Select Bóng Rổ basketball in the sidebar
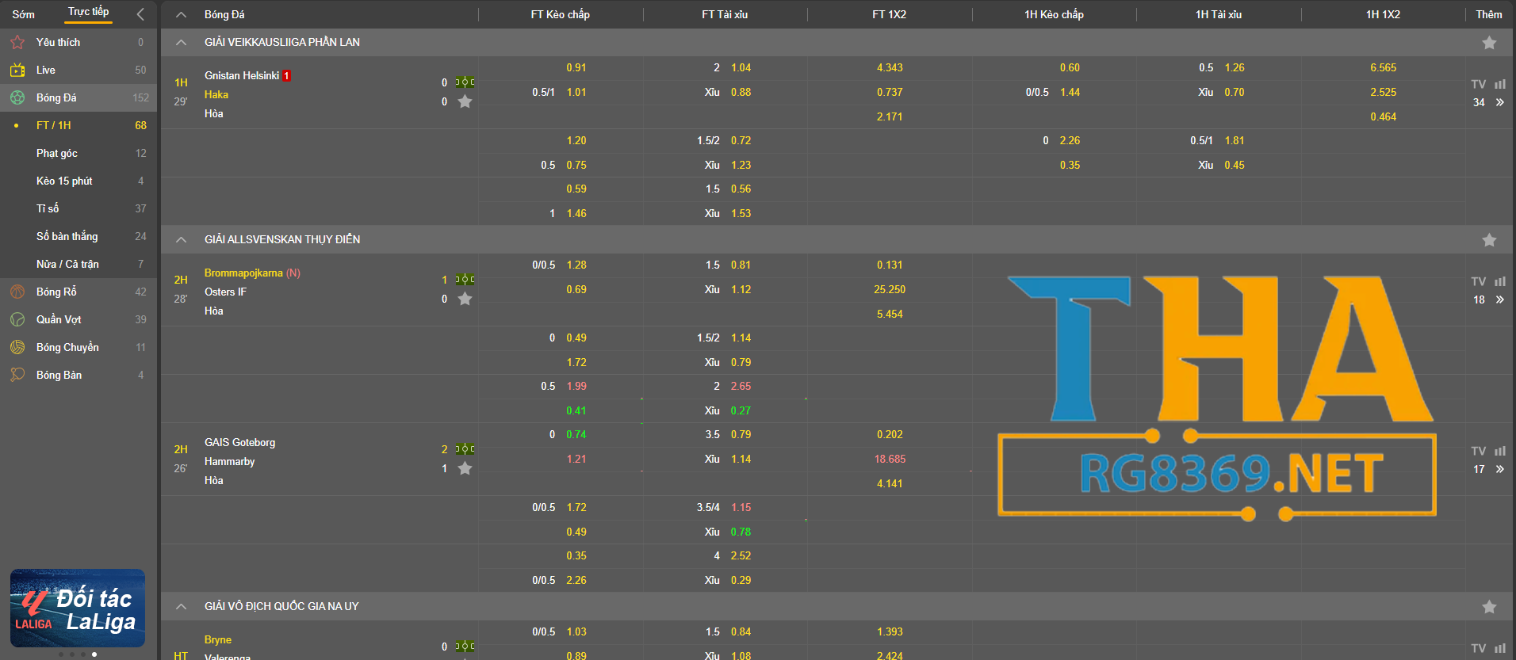1516x660 pixels. (78, 292)
